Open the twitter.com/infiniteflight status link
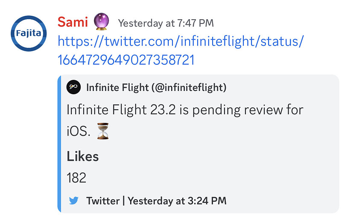 tap(181, 41)
